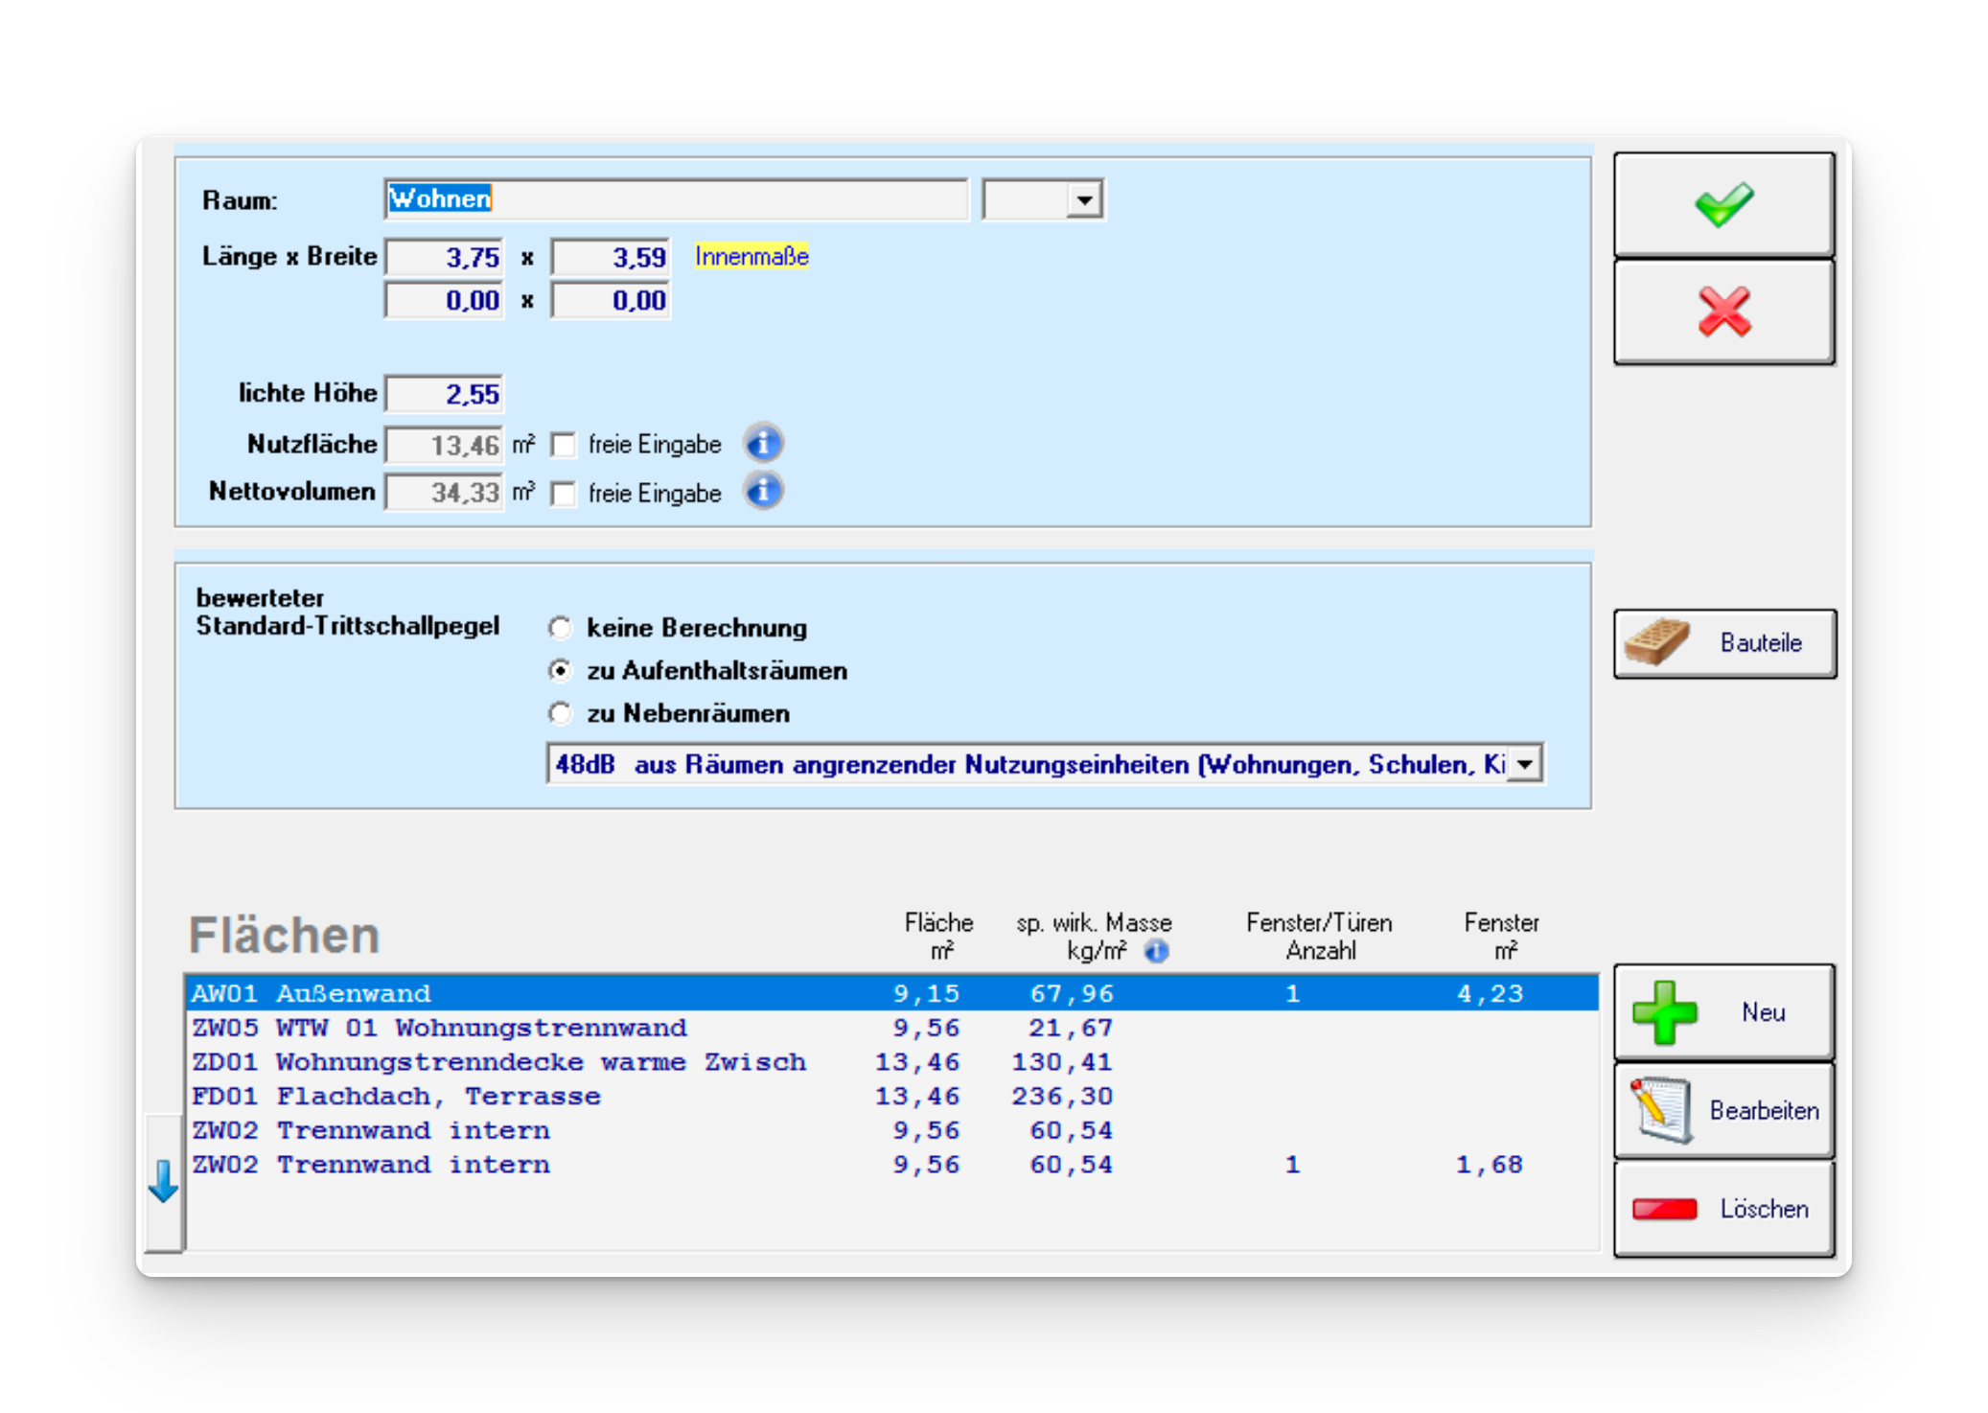Enable freie Eingabe for Nutzfläche

[564, 445]
